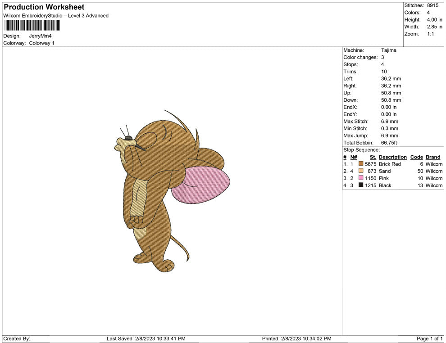Click the Width value '2.85 in'
The width and height of the screenshot is (446, 343).
coord(434,27)
